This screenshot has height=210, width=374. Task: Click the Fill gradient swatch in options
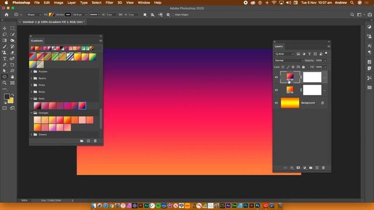pos(51,15)
